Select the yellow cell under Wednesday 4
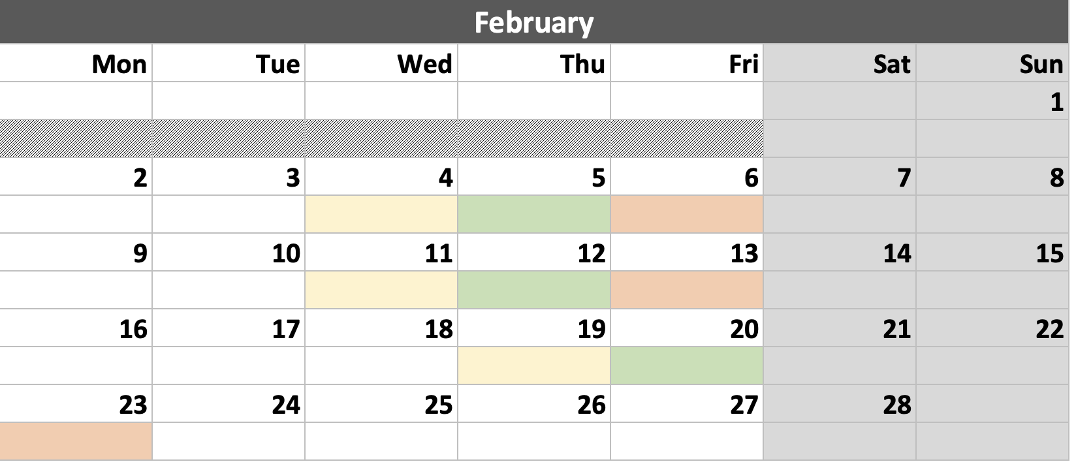 coord(381,215)
